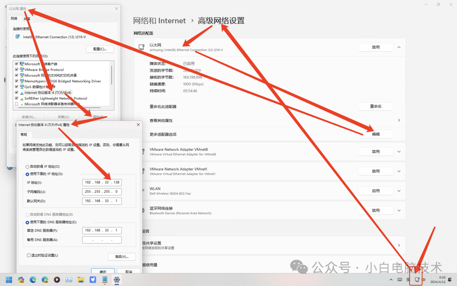Uncheck QoS 数据包计划程序 checkbox
The width and height of the screenshot is (457, 286).
point(17,87)
